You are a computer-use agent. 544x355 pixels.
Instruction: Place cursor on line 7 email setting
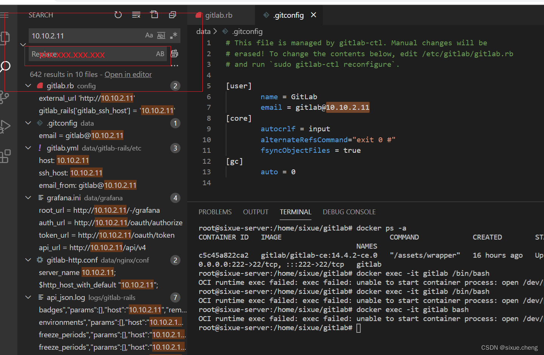pyautogui.click(x=315, y=108)
